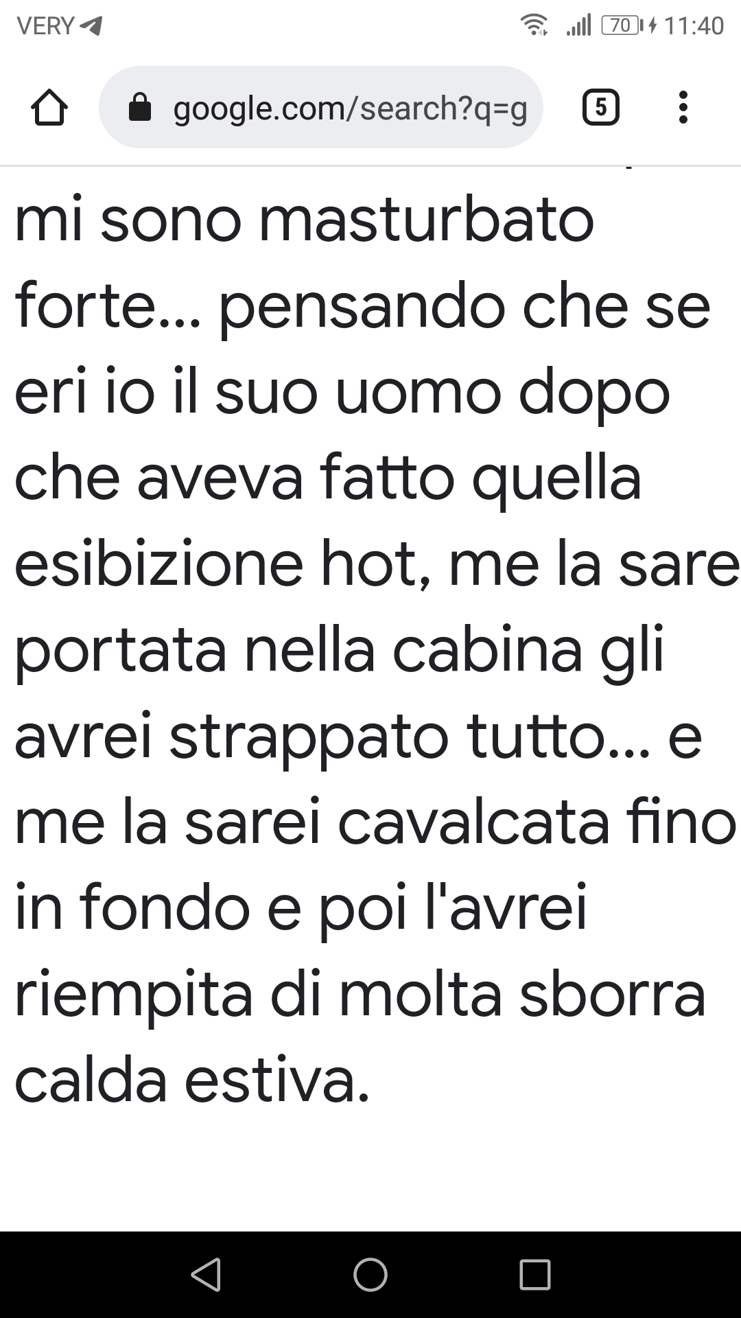Tap the Telegram paper-plane notification icon
Screen dimensions: 741x1318
(91, 26)
